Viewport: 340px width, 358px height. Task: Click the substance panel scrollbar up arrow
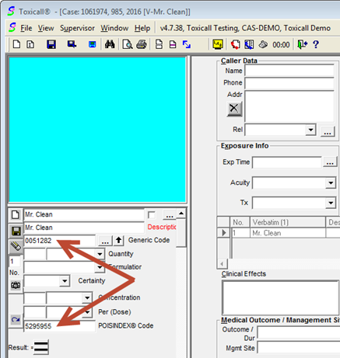click(181, 214)
